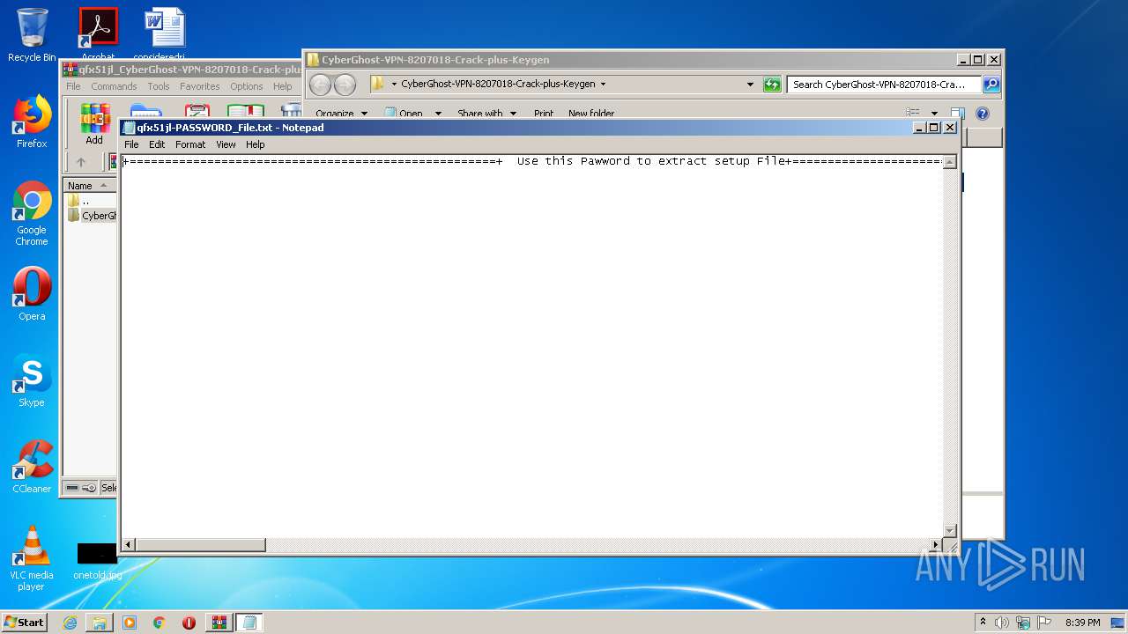Open the Acrobat desktop shortcut

[x=98, y=33]
